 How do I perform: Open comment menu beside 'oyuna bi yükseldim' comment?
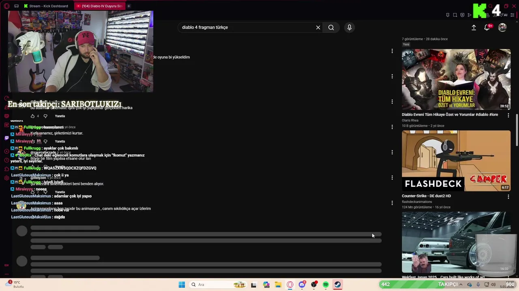pyautogui.click(x=392, y=51)
